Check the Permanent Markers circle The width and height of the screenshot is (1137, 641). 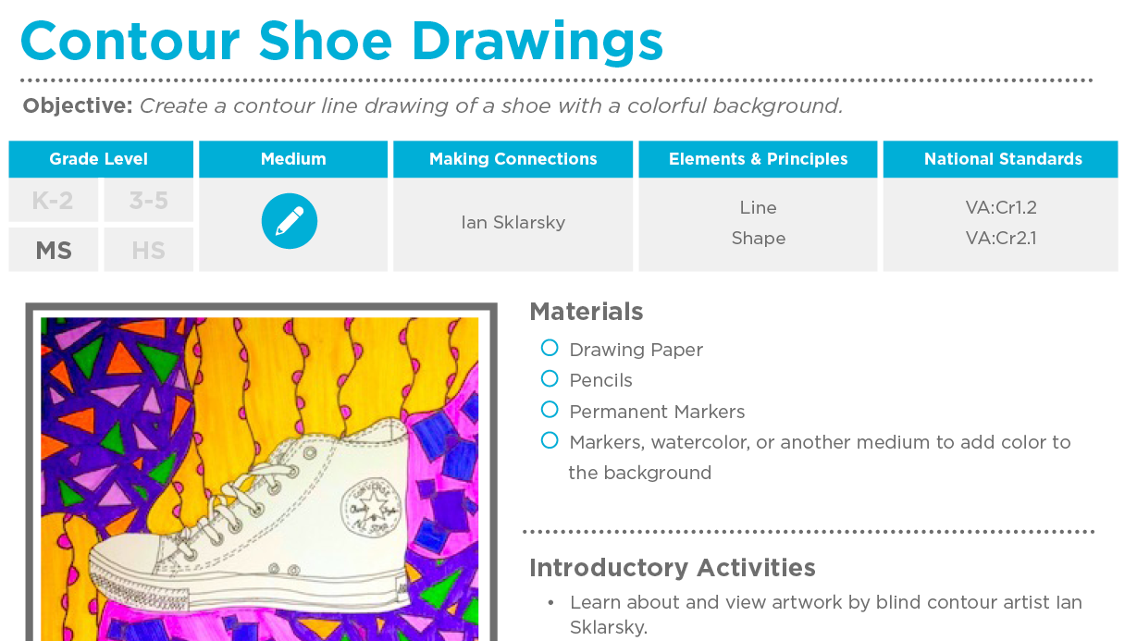[x=550, y=410]
